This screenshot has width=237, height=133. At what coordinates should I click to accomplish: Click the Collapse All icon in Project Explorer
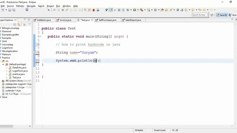15,24
